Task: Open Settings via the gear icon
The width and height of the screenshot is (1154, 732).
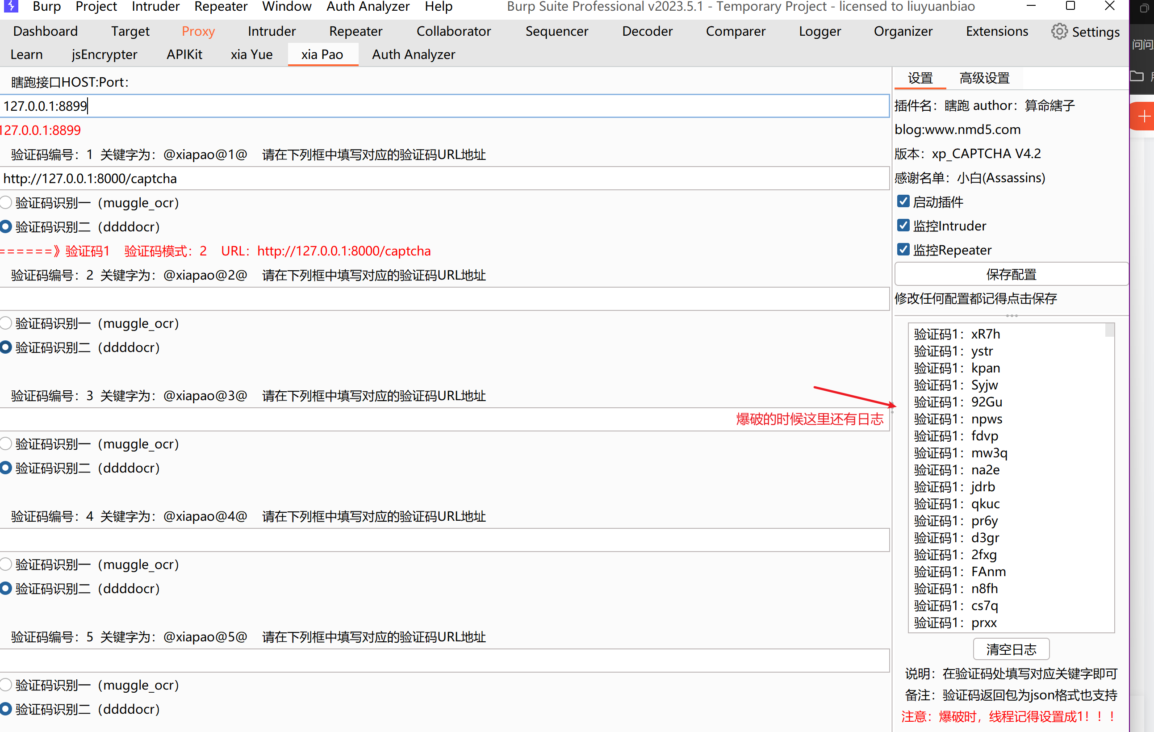Action: (1059, 32)
